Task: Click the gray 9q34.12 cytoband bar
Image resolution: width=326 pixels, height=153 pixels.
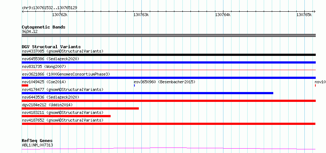Action: pos(168,35)
